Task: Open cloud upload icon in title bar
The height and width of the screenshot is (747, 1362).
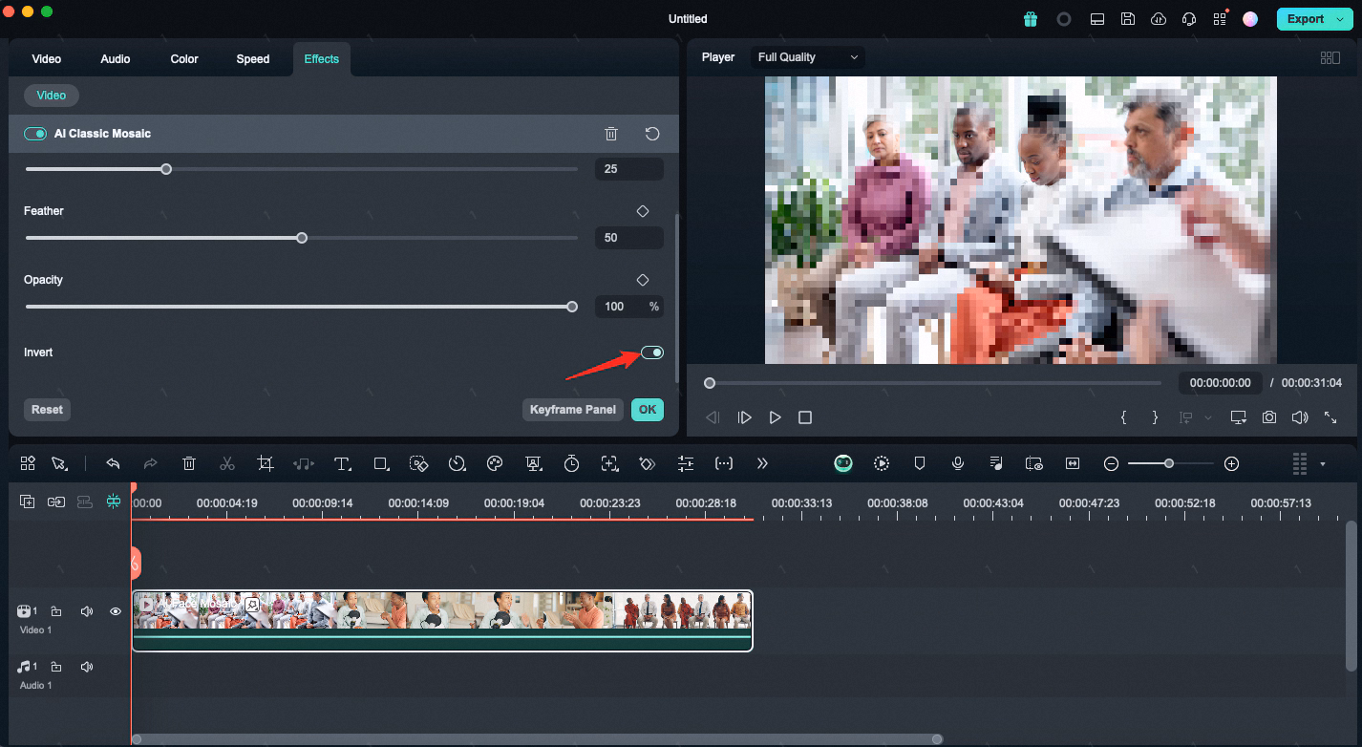Action: tap(1159, 19)
